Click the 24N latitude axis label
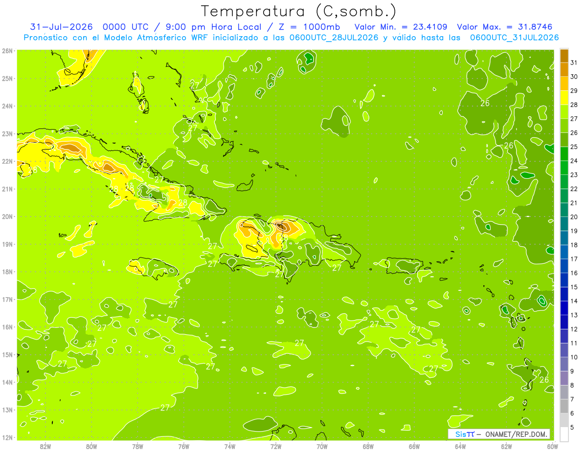 (x=7, y=106)
